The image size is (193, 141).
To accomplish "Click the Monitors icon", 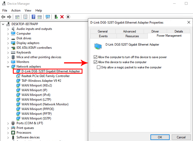I will coord(13,62).
